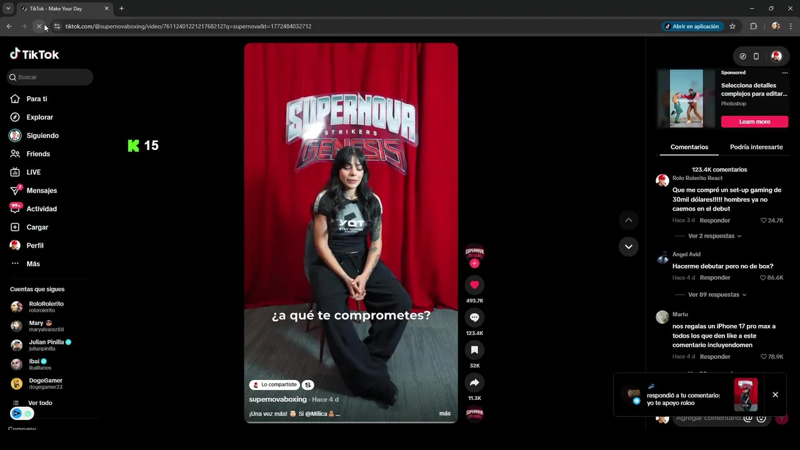The width and height of the screenshot is (800, 450).
Task: Click repost icon beside Lo compartiste
Action: coord(308,385)
